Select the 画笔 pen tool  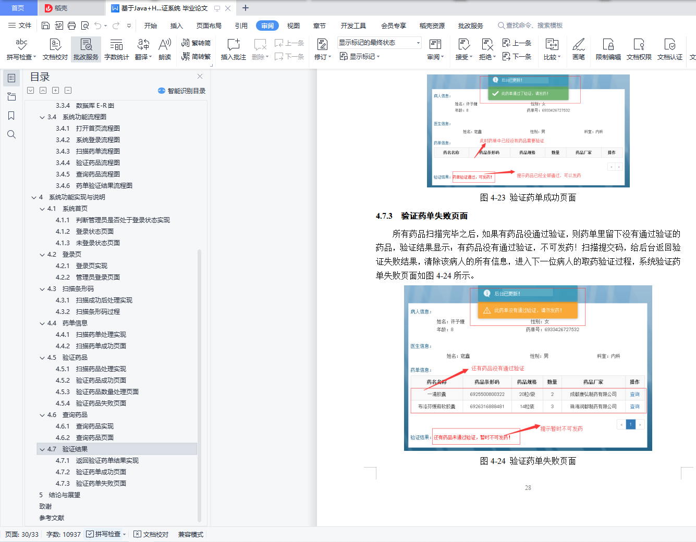tap(579, 49)
